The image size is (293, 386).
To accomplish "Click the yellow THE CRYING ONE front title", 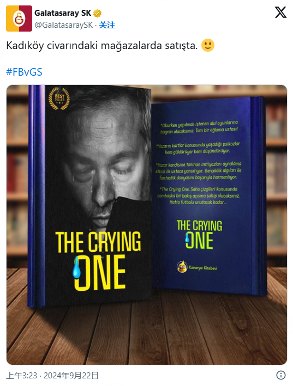I will [x=98, y=260].
